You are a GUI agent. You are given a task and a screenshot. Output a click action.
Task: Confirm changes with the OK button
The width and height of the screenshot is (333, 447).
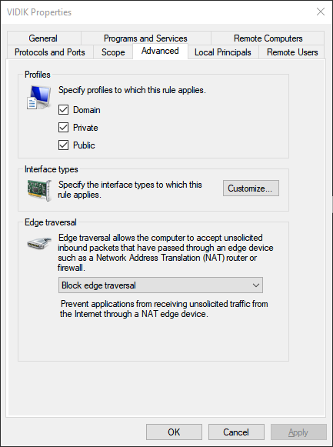[174, 432]
